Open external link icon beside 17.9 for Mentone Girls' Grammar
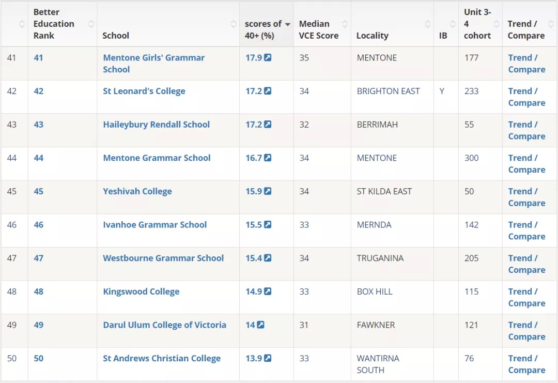 click(268, 57)
